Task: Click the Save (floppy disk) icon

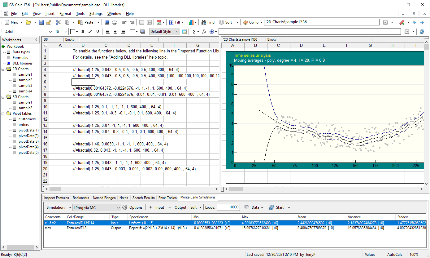Action: tap(41, 22)
